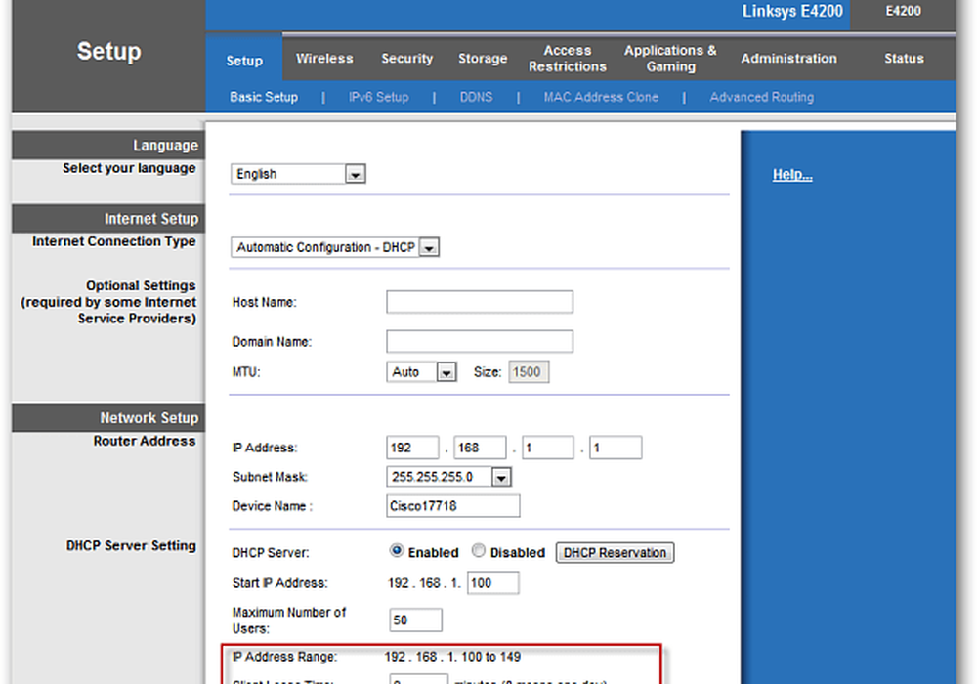Click first IP octet field 192
Image resolution: width=977 pixels, height=684 pixels.
coord(412,448)
